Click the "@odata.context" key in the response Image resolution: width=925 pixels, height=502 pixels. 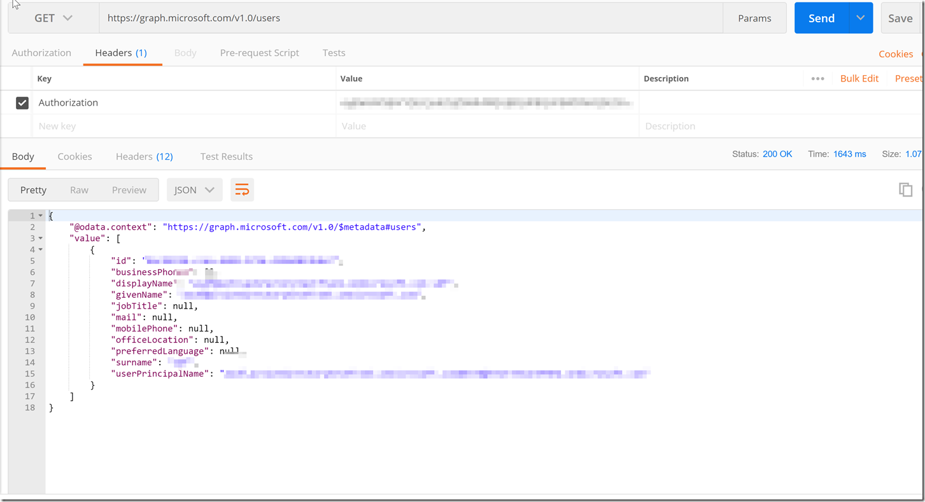[111, 227]
